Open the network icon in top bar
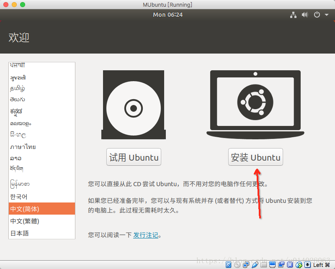 pos(293,15)
